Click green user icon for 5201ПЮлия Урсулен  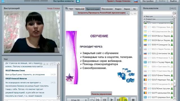pos(172,89)
